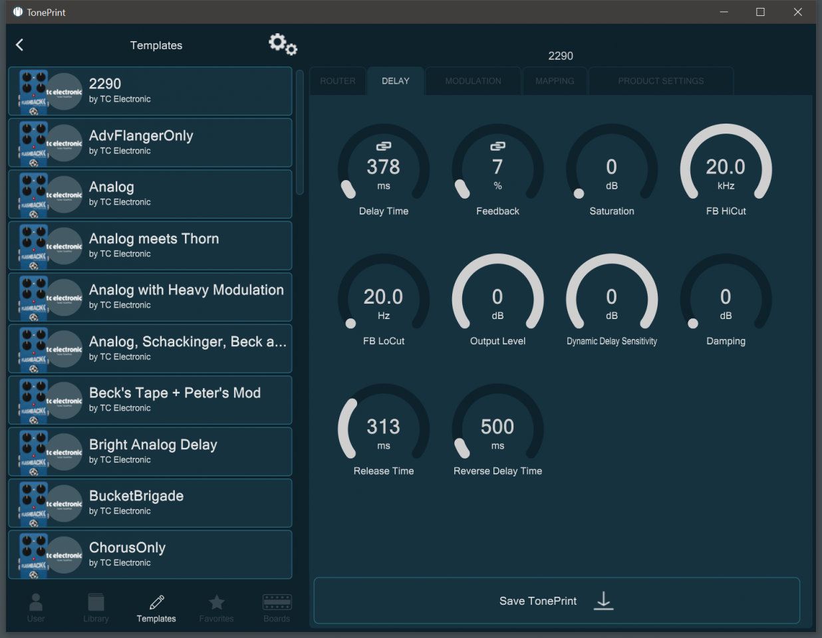Select Analog, Schackinger, Beck template
Image resolution: width=822 pixels, height=638 pixels.
coord(150,349)
